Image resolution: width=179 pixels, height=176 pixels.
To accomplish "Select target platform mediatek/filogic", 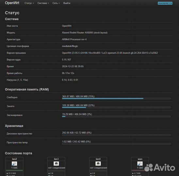I will 70,46.
